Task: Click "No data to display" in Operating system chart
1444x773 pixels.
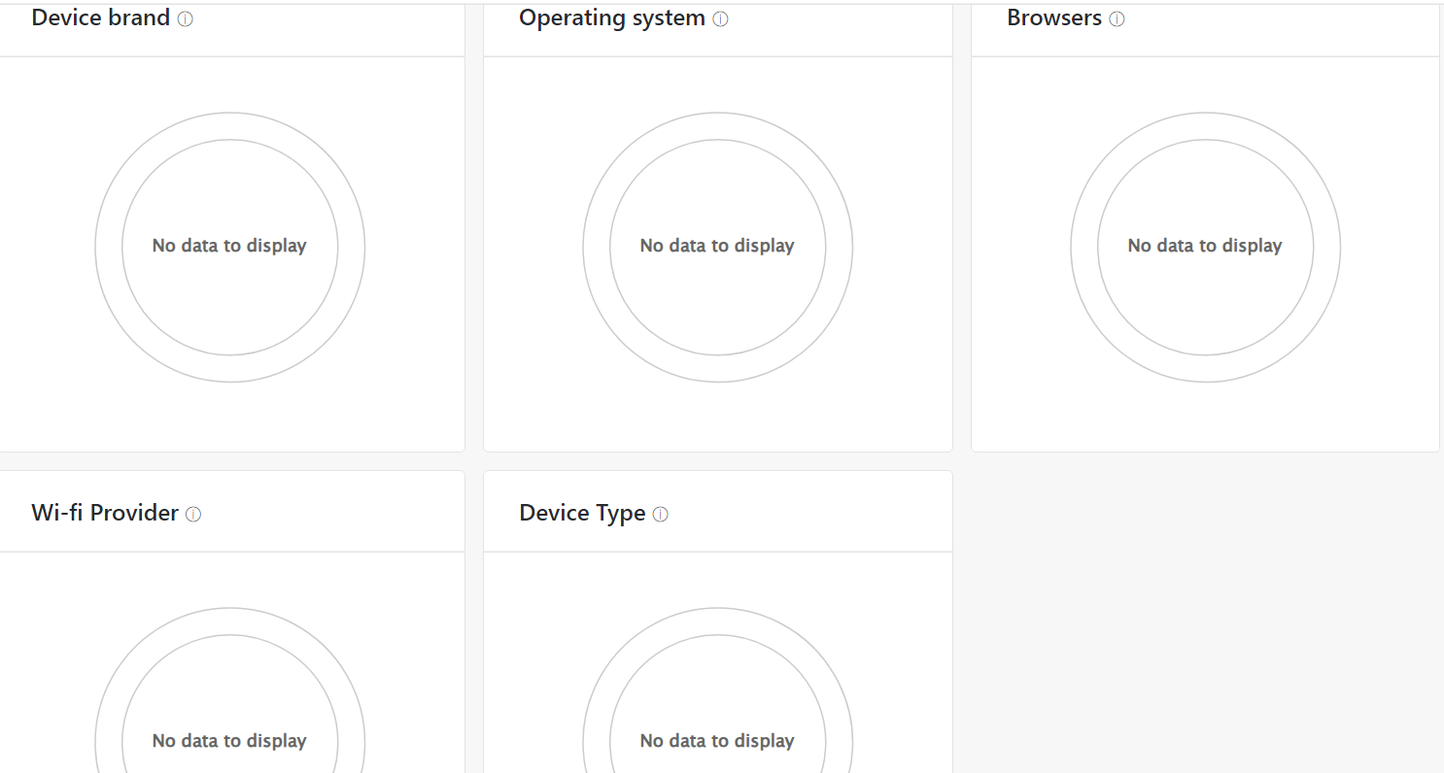Action: 717,246
